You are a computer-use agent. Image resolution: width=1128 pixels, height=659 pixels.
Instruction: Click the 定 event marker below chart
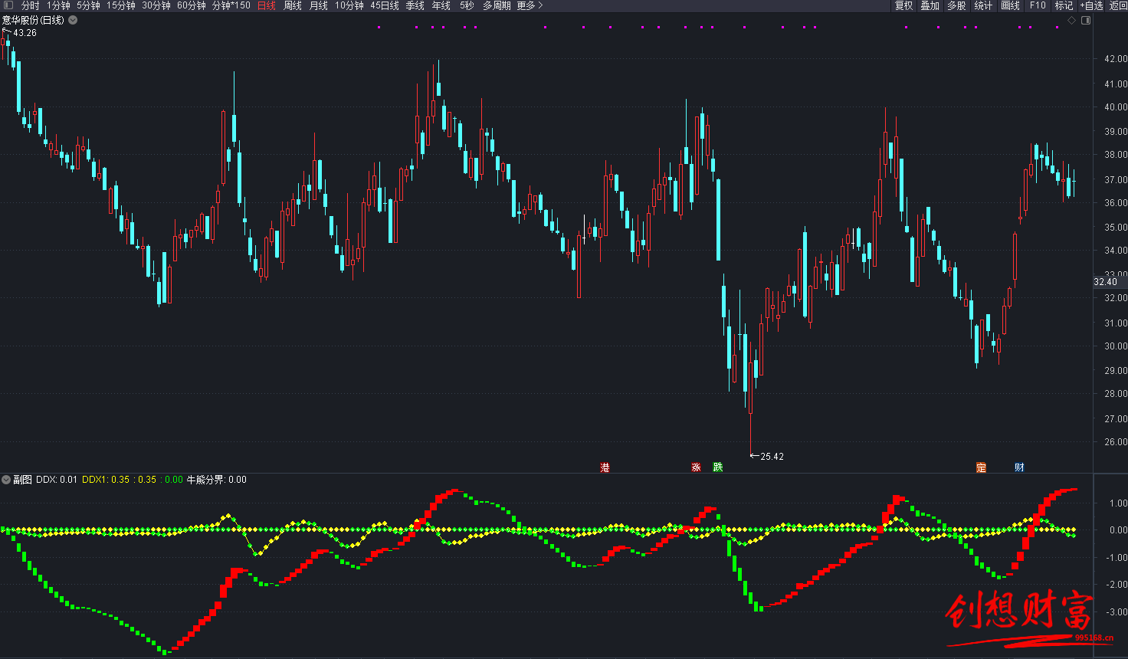[x=981, y=467]
